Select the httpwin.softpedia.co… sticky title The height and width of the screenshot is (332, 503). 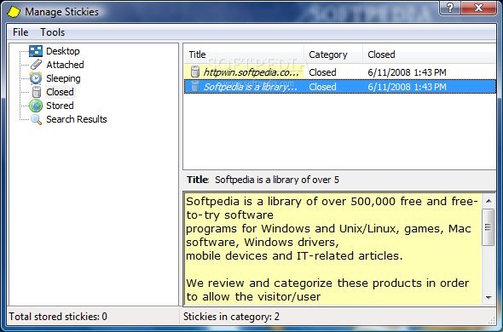(x=251, y=72)
